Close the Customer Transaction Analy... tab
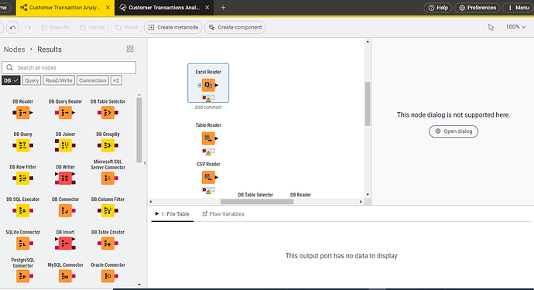Screen dimensions: 534x290 [x=108, y=8]
